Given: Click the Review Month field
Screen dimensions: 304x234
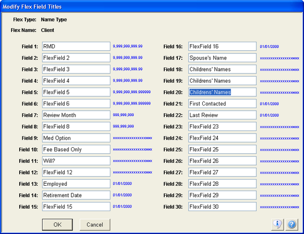Looking at the screenshot, I should tap(76, 115).
